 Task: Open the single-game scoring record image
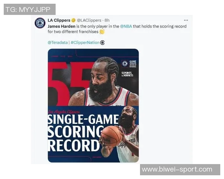point(93,106)
